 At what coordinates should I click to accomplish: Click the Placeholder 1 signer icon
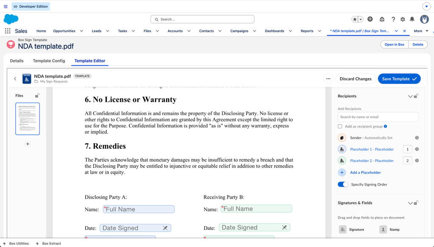342,149
